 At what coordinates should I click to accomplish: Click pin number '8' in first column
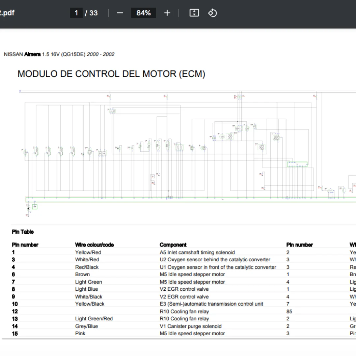click(x=14, y=289)
